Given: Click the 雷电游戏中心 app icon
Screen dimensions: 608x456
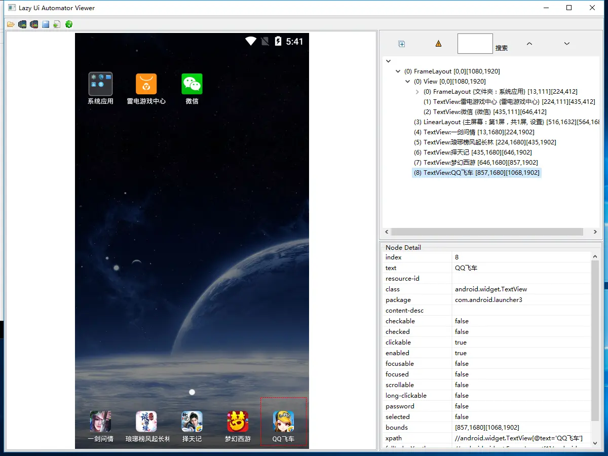Looking at the screenshot, I should tap(146, 84).
